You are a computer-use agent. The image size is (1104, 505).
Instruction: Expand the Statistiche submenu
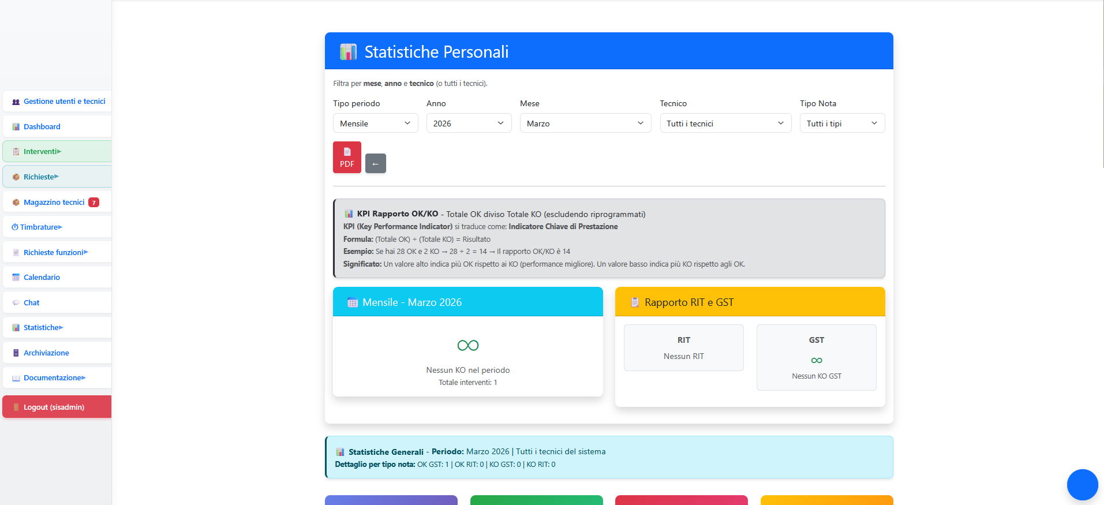pos(57,327)
